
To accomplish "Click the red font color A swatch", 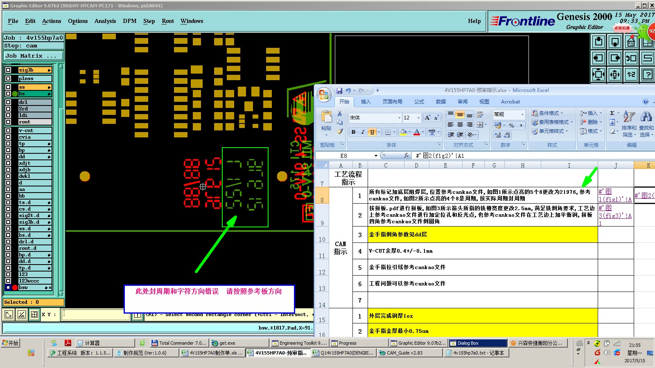I will (x=417, y=132).
